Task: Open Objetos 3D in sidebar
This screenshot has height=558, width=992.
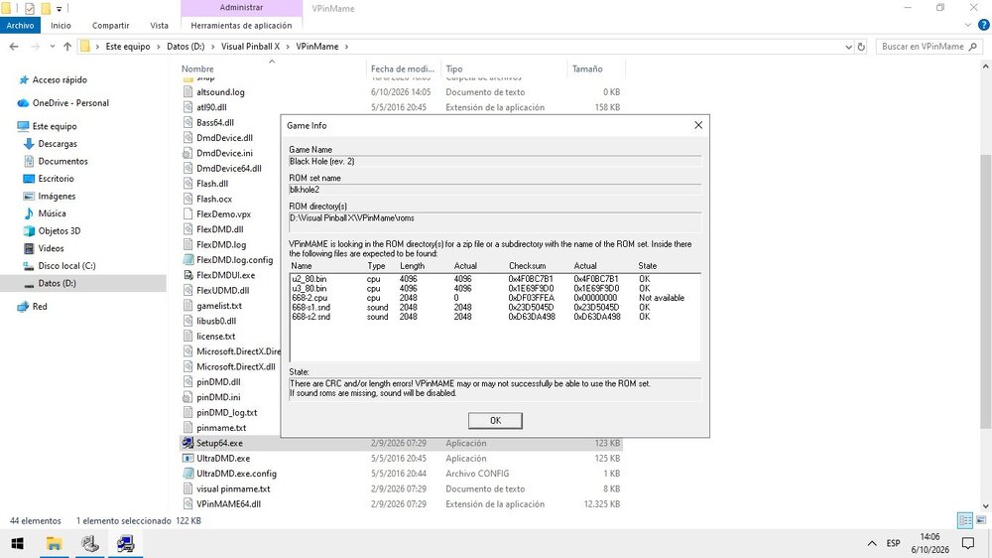Action: (x=59, y=230)
